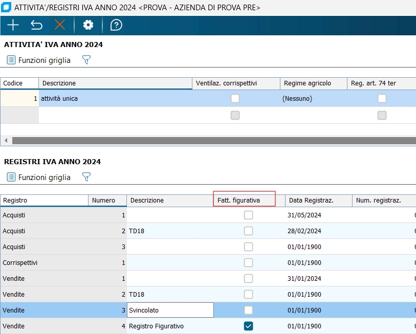The width and height of the screenshot is (416, 334).
Task: Open help via question mark icon
Action: pyautogui.click(x=116, y=25)
